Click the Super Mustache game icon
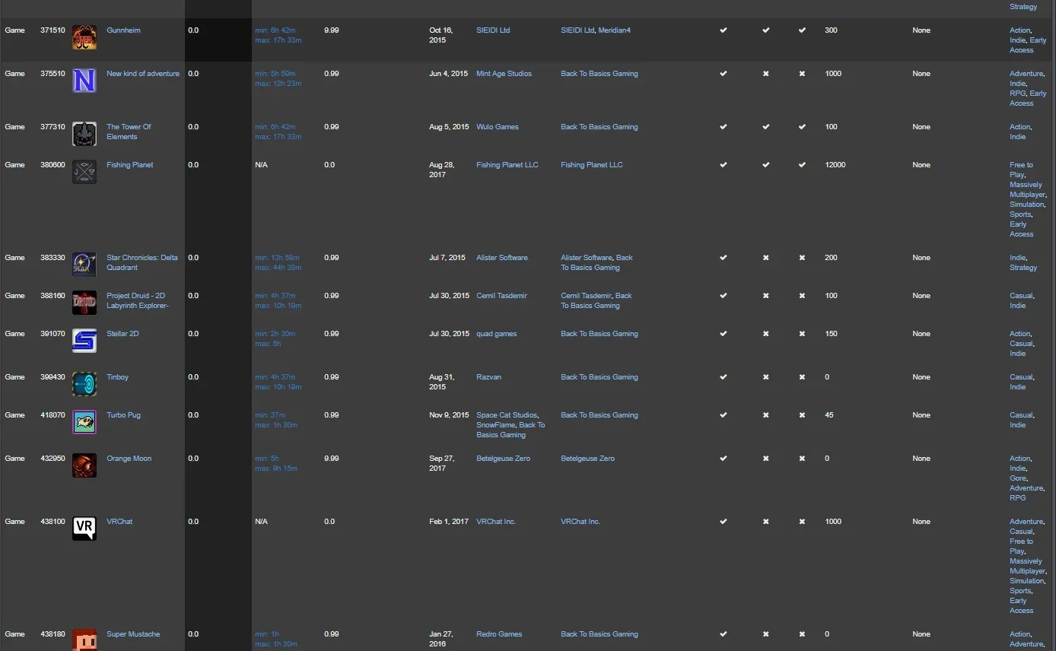This screenshot has height=651, width=1056. (x=84, y=640)
